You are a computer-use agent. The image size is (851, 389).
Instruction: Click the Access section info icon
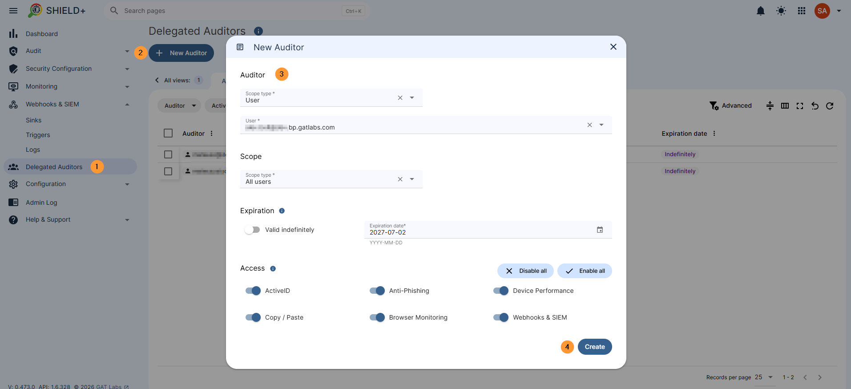click(273, 268)
